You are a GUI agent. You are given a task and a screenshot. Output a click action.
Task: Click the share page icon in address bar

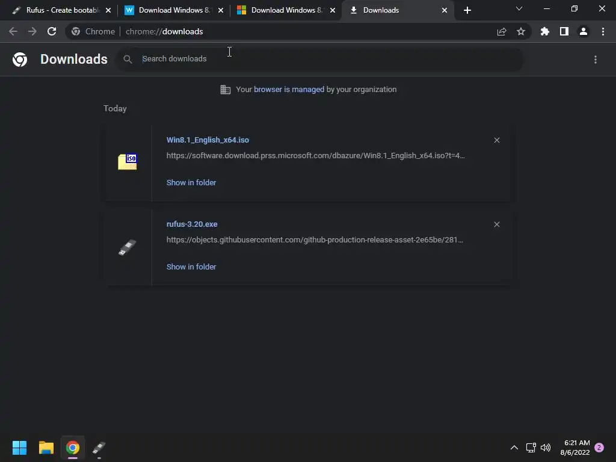point(502,32)
